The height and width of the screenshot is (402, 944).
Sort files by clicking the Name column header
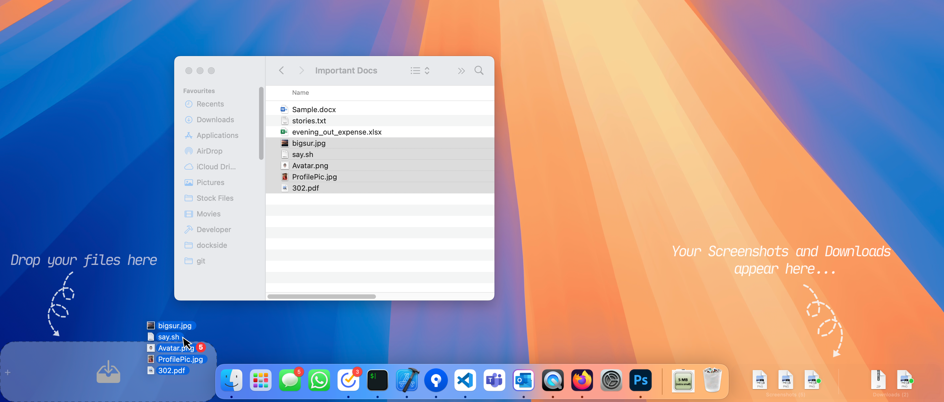coord(300,93)
